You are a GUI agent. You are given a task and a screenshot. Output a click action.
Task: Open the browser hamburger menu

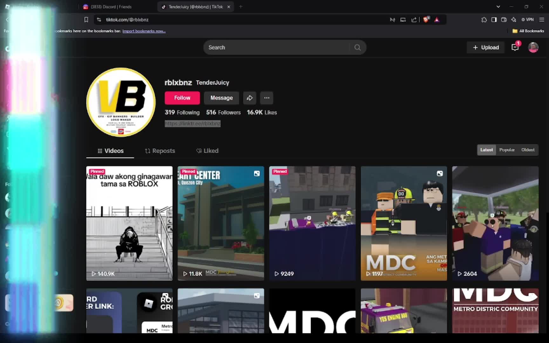542,20
